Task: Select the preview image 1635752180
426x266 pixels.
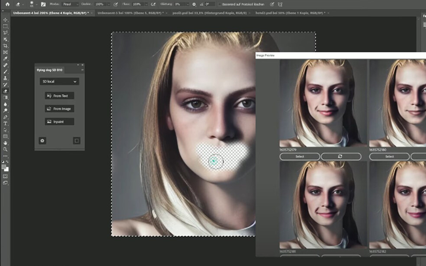Action: pyautogui.click(x=389, y=157)
